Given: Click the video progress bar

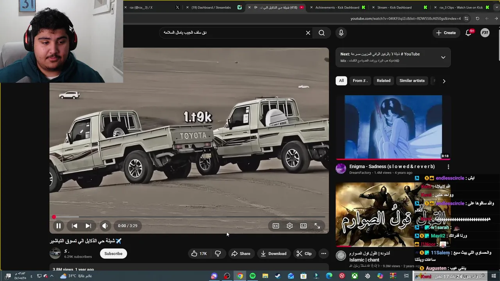Looking at the screenshot, I should pos(189,217).
